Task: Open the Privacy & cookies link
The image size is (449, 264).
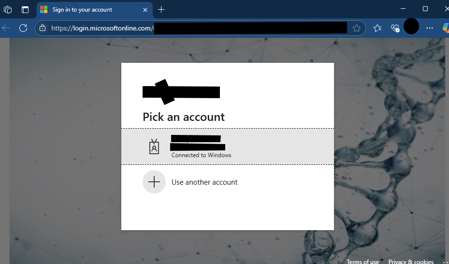Action: pyautogui.click(x=411, y=262)
